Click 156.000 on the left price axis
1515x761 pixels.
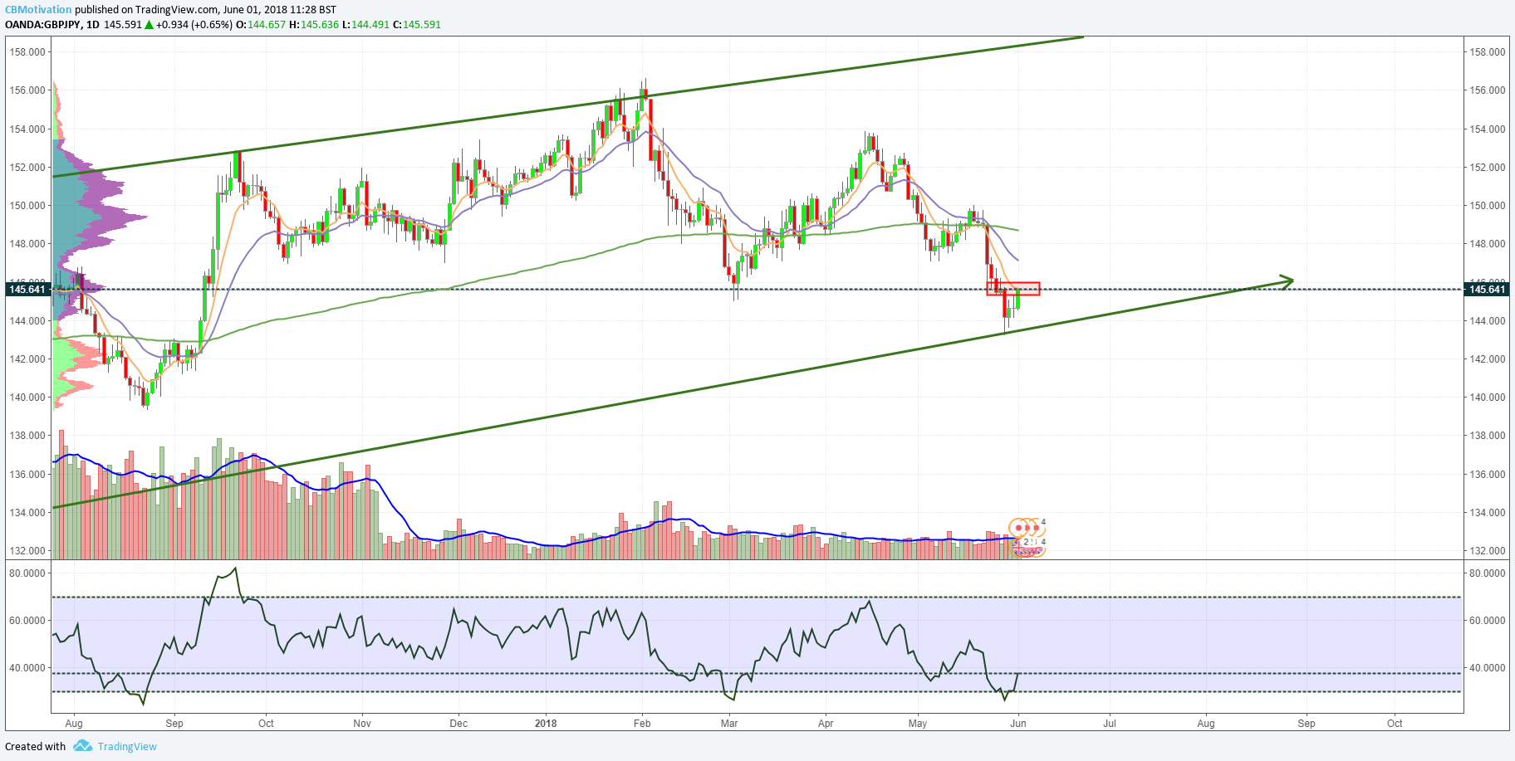(27, 90)
